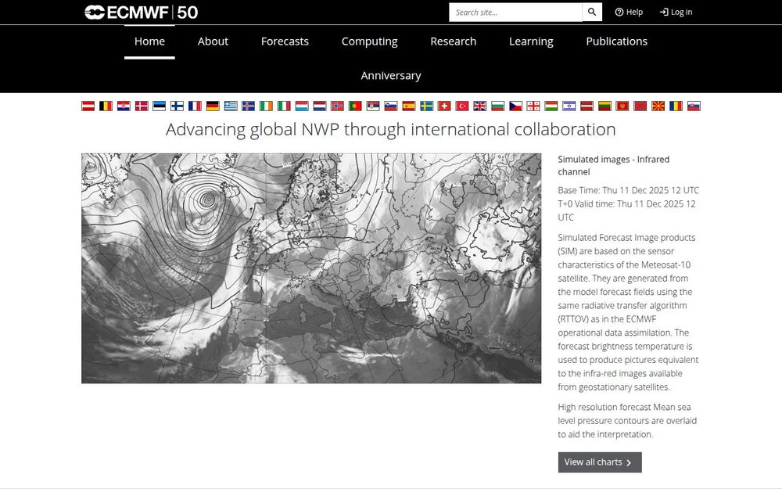Open the Learning menu item
782x489 pixels.
point(531,41)
